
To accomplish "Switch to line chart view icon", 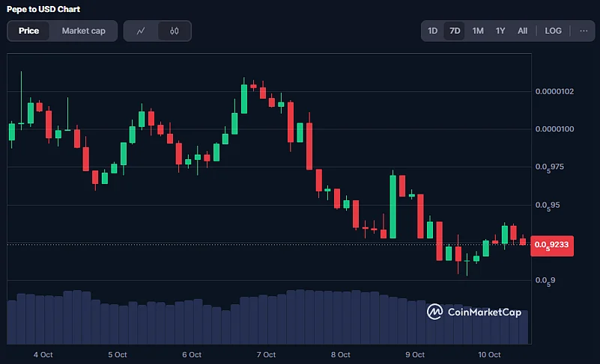I will click(141, 31).
